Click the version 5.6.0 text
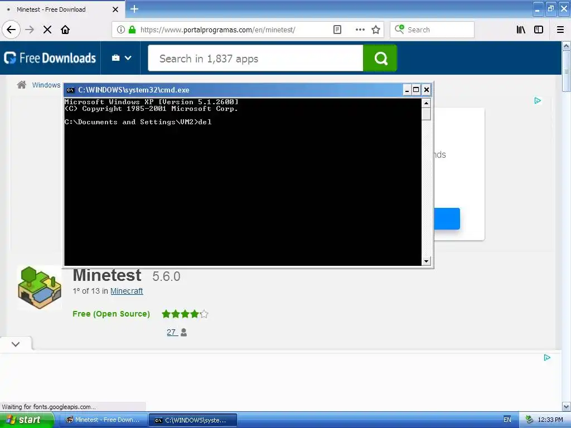The height and width of the screenshot is (428, 571). pos(166,276)
